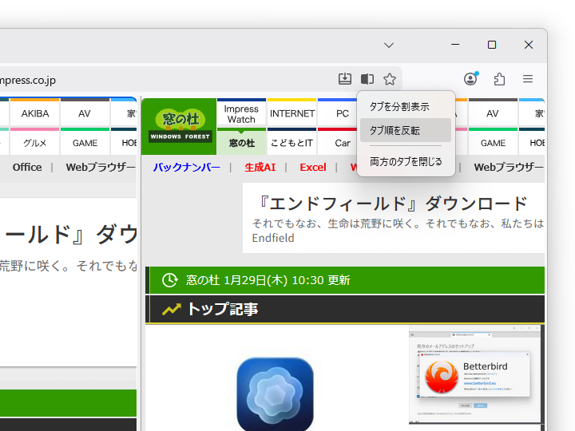Viewport: 575px width, 431px height.
Task: Click the split view icon in address bar
Action: [367, 79]
